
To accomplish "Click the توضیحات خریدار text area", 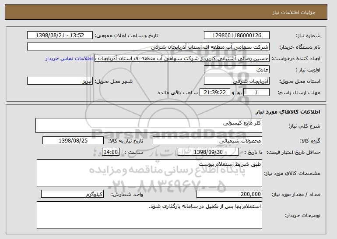I will click(x=149, y=215).
